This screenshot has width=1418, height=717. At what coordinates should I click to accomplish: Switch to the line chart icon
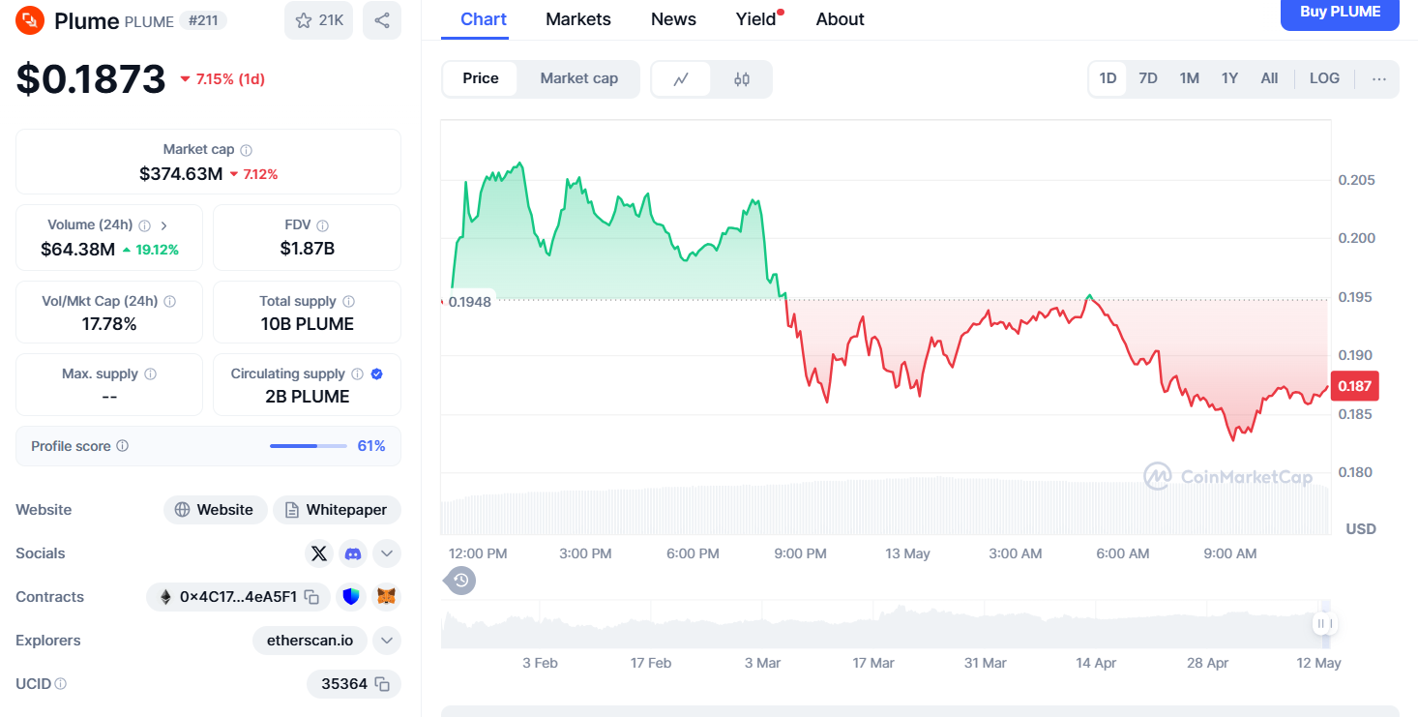(x=681, y=79)
